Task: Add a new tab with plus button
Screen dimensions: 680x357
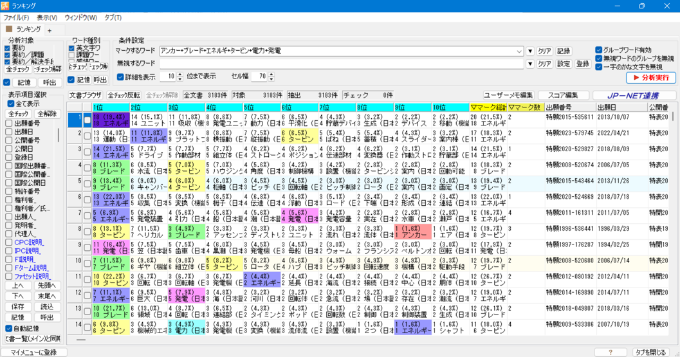Action: (50, 30)
